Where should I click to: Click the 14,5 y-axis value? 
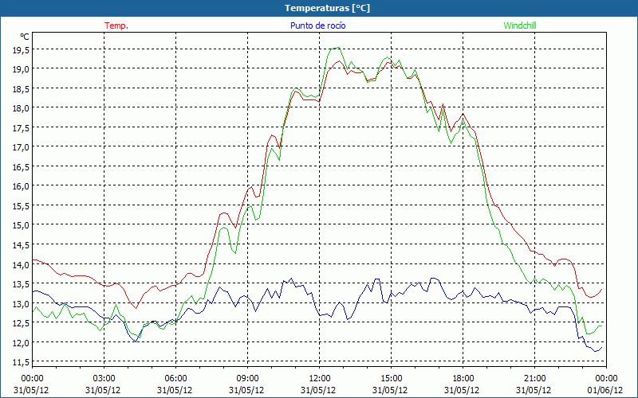[x=21, y=245]
